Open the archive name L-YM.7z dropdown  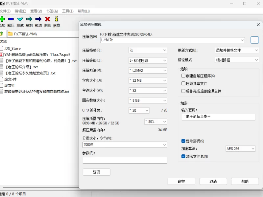click(x=242, y=40)
